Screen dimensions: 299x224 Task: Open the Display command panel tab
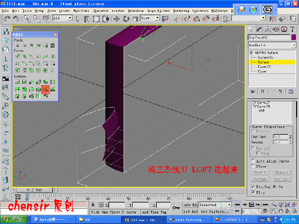coord(284,29)
